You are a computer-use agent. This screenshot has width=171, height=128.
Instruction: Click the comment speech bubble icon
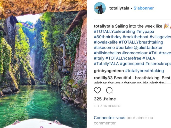coord(109,90)
